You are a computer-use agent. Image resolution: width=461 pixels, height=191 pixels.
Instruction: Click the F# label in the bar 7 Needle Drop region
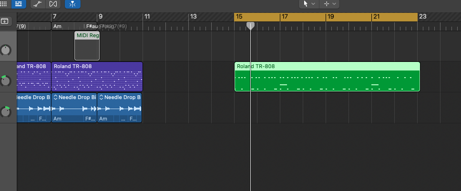click(x=89, y=119)
